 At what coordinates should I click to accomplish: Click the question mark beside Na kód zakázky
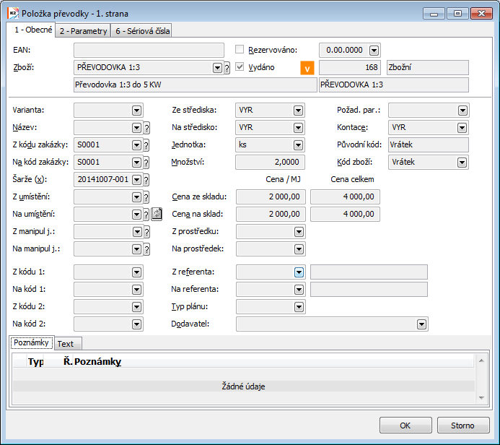click(x=146, y=163)
